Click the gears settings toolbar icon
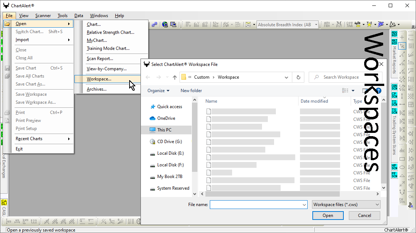416x233 pixels. point(154,25)
